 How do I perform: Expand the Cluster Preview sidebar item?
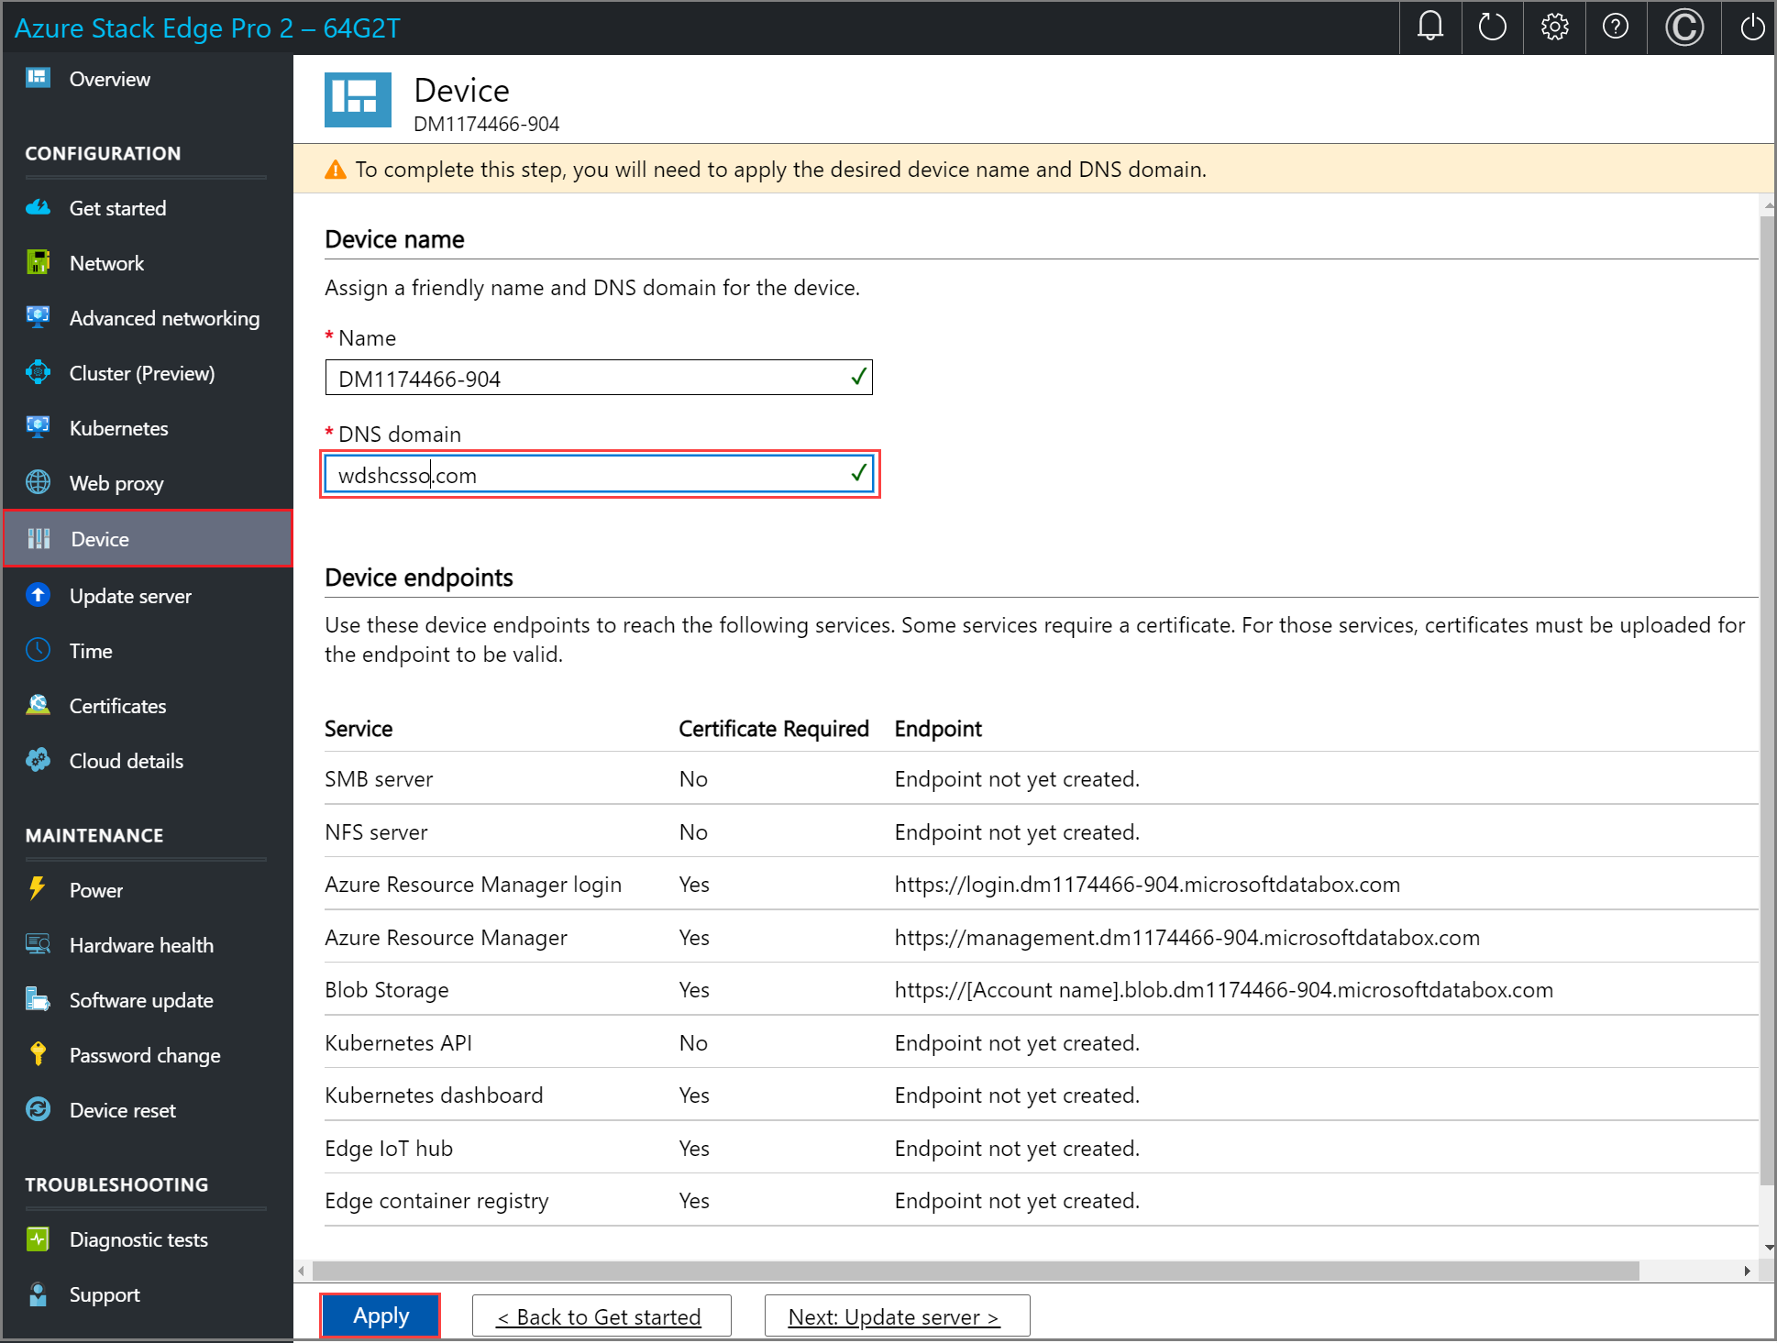click(142, 372)
